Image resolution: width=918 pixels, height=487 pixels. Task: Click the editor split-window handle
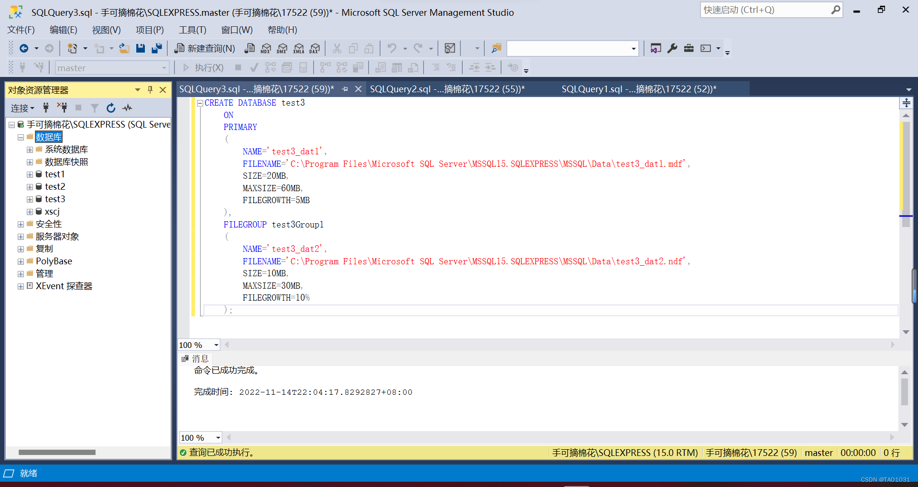click(x=906, y=103)
